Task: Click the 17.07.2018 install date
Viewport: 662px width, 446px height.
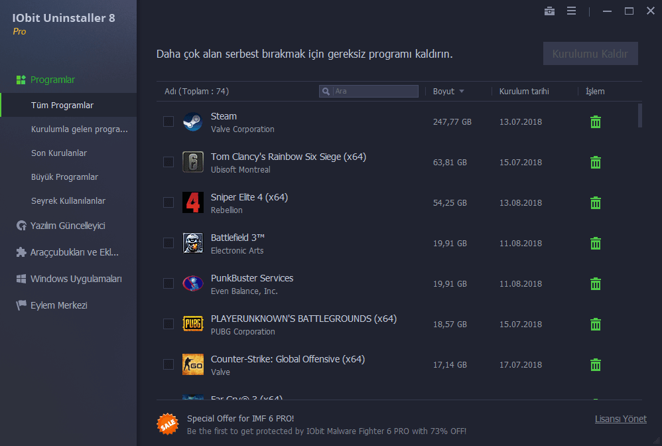Action: (521, 365)
